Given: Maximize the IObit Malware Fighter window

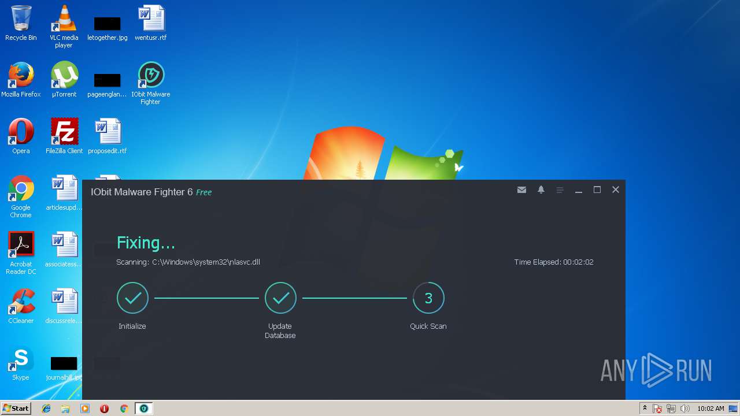Looking at the screenshot, I should coord(597,190).
